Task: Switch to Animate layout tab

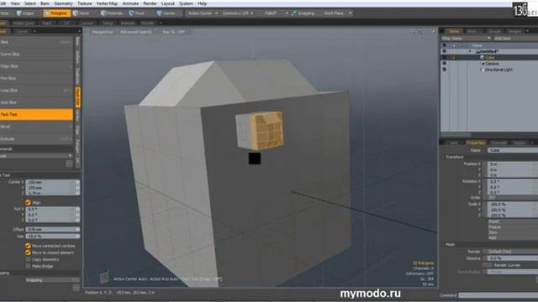Action: click(x=127, y=23)
